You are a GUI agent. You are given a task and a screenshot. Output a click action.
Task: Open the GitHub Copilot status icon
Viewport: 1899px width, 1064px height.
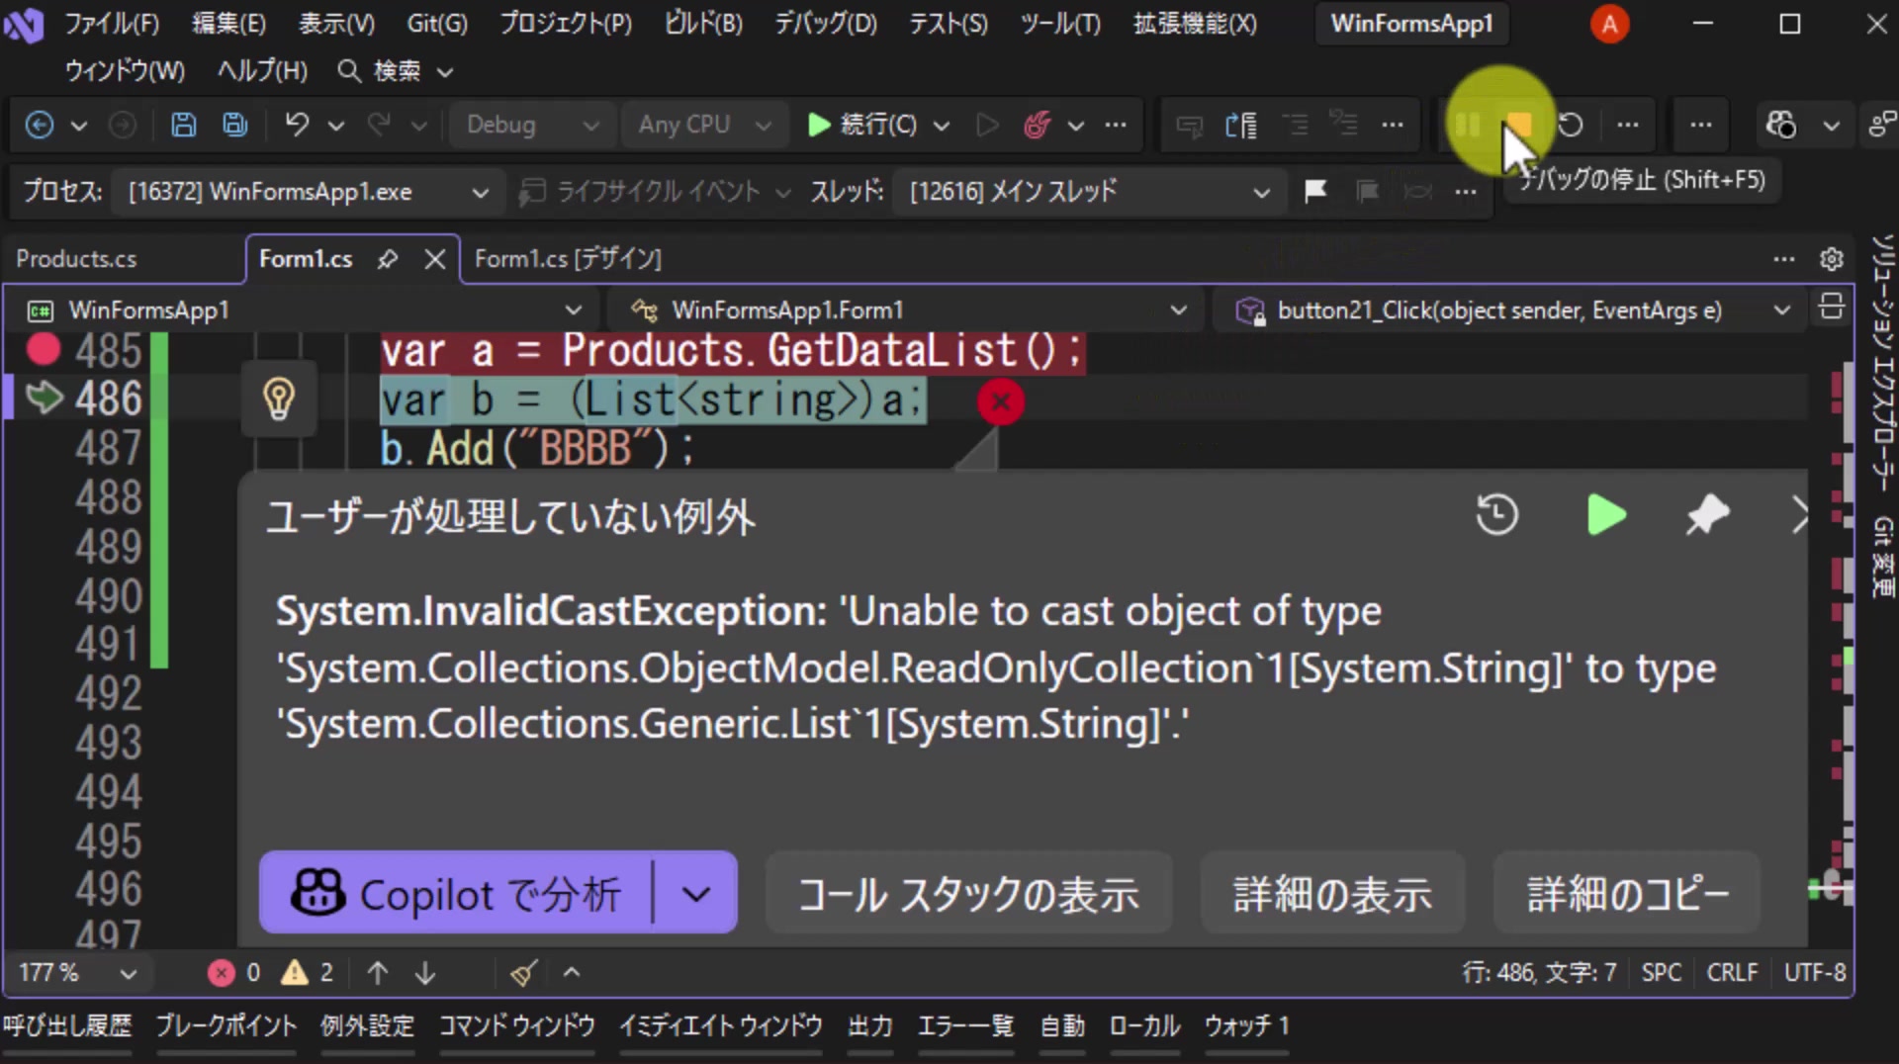click(x=1782, y=125)
